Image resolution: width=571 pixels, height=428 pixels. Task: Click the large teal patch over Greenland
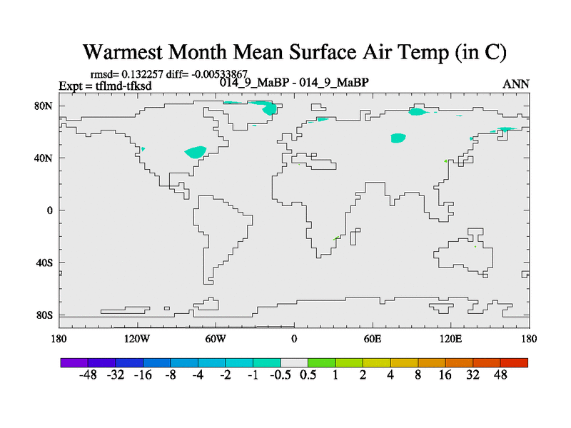point(267,108)
